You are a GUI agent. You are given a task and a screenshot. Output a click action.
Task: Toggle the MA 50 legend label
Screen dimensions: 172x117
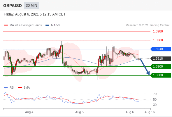tap(55, 25)
